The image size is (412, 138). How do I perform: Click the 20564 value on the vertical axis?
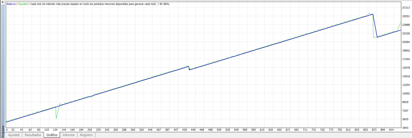pos(406,42)
